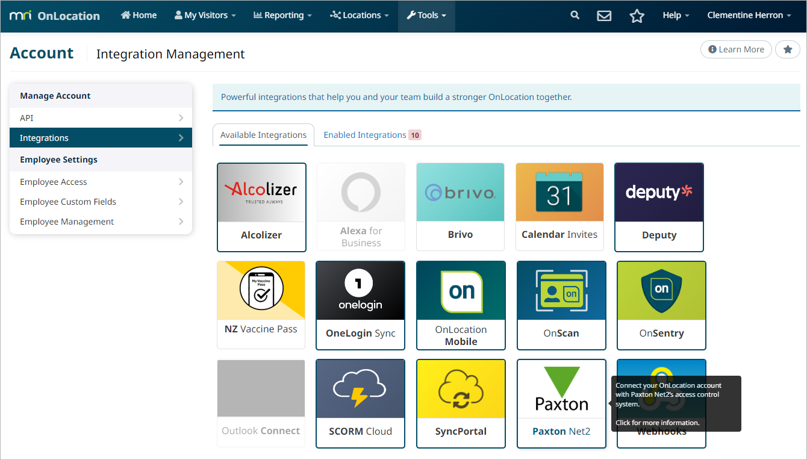Image resolution: width=807 pixels, height=460 pixels.
Task: Open the NZ Vaccine Pass tile
Action: (x=261, y=305)
